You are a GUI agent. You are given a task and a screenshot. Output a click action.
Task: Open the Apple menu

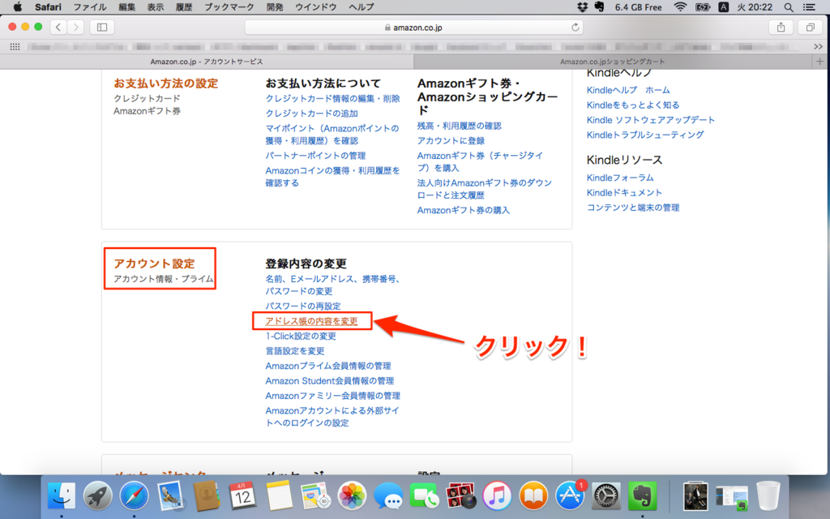(18, 7)
